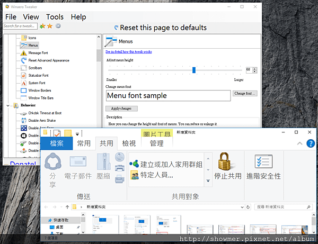
Task: Select Disable Aero Shake item
Action: coord(42,121)
